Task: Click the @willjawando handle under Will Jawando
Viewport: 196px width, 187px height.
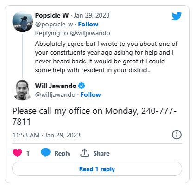Action: tap(55, 94)
